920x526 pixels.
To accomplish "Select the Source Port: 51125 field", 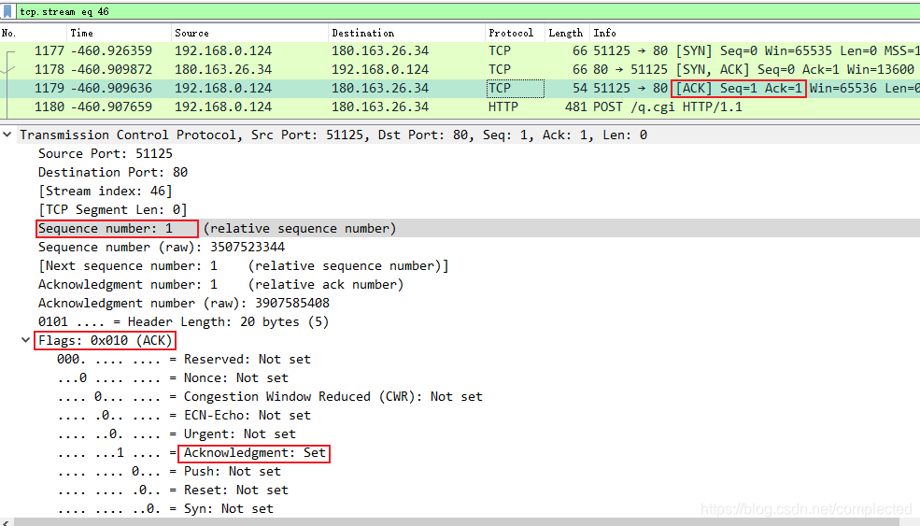I will pyautogui.click(x=106, y=154).
